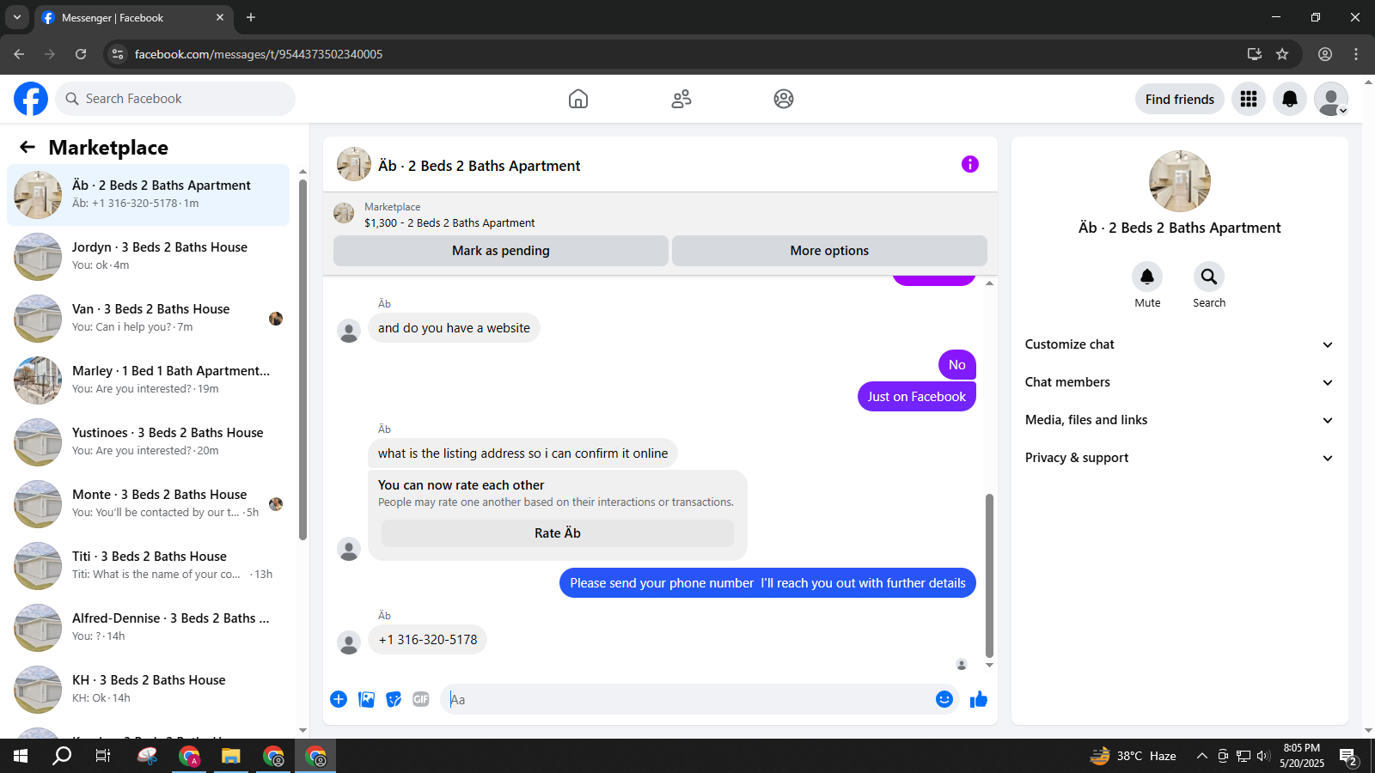Click the browser address bar URL
This screenshot has height=773, width=1375.
coord(259,54)
